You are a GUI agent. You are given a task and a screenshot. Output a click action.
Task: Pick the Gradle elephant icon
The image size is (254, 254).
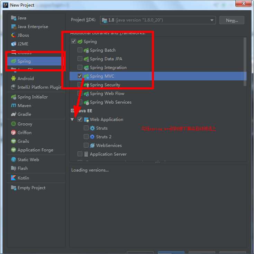point(13,114)
